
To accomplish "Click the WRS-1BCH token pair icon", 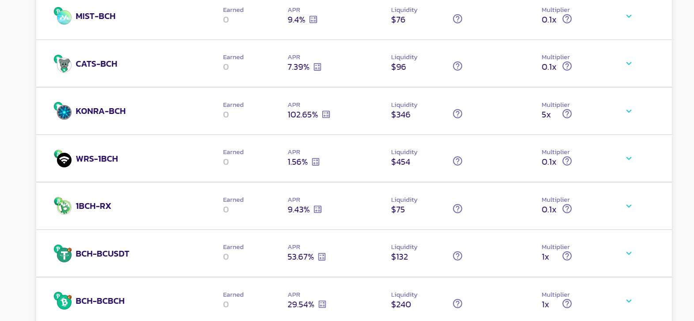I will pos(63,159).
